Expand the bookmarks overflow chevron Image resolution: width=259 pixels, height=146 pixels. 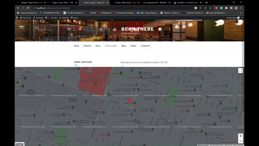[x=241, y=13]
